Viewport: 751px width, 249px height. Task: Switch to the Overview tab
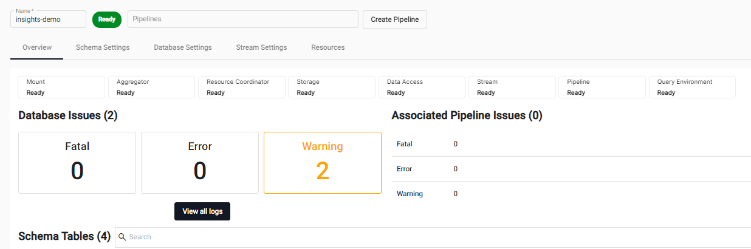(37, 47)
